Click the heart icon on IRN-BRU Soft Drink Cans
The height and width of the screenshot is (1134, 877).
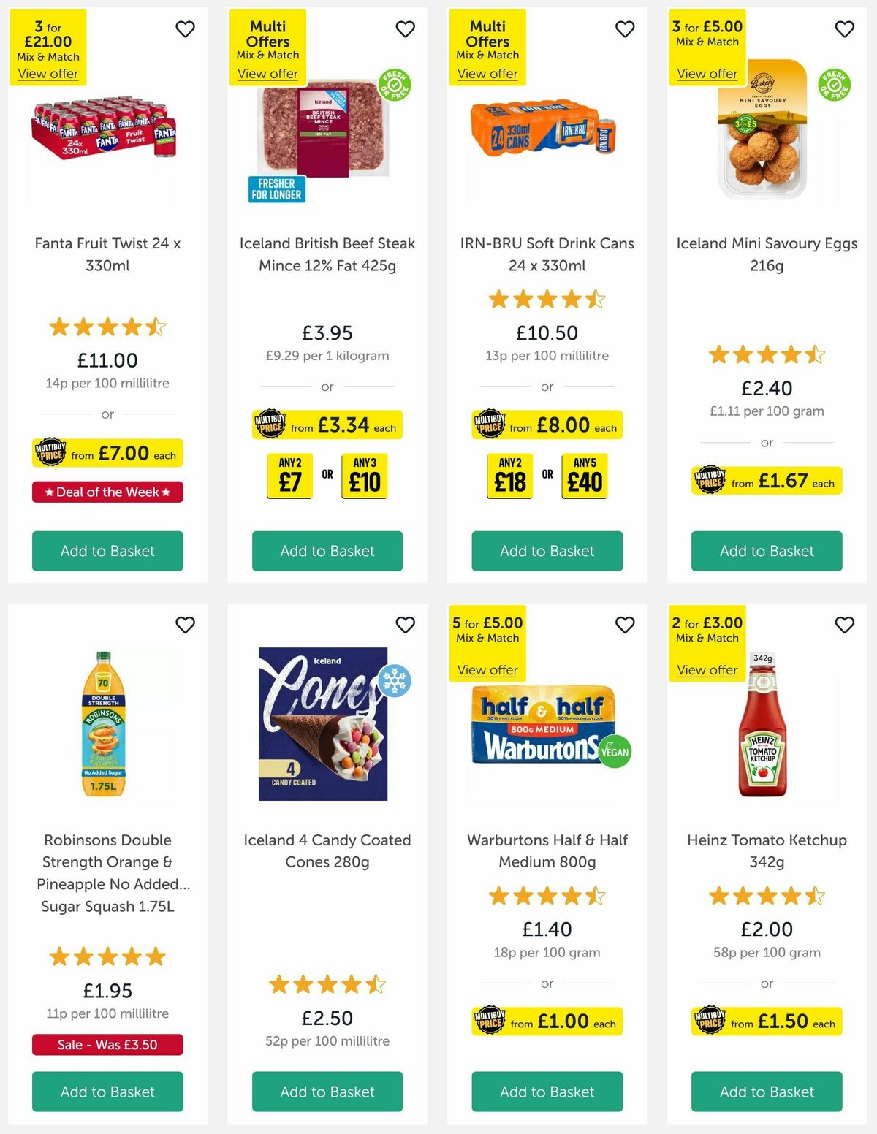coord(624,29)
